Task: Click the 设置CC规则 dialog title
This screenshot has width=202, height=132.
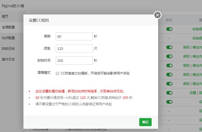Action: tap(39, 20)
